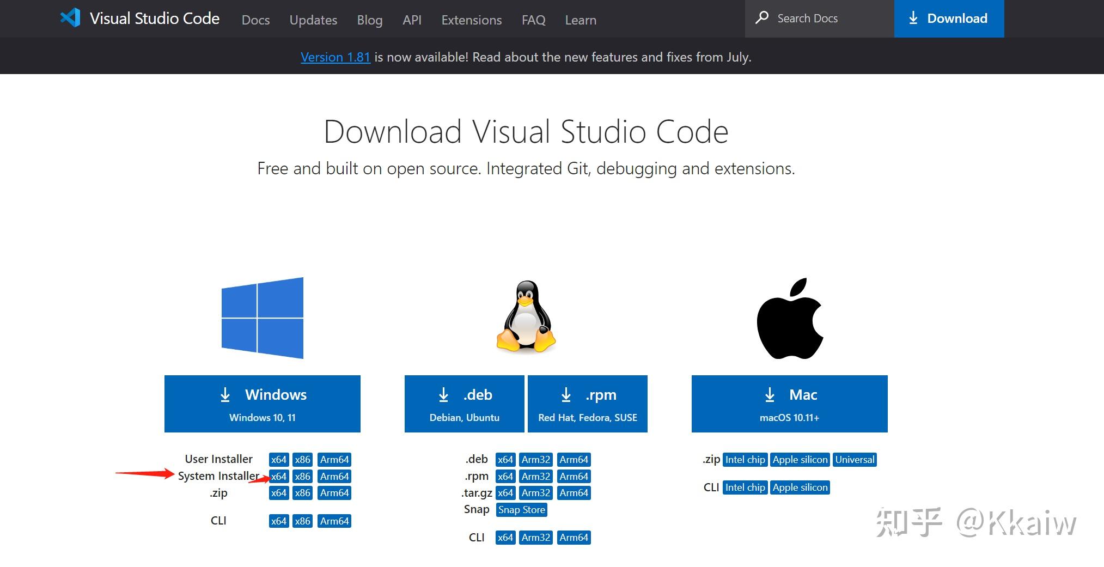Open the Version 1.81 release notes link

click(x=335, y=57)
